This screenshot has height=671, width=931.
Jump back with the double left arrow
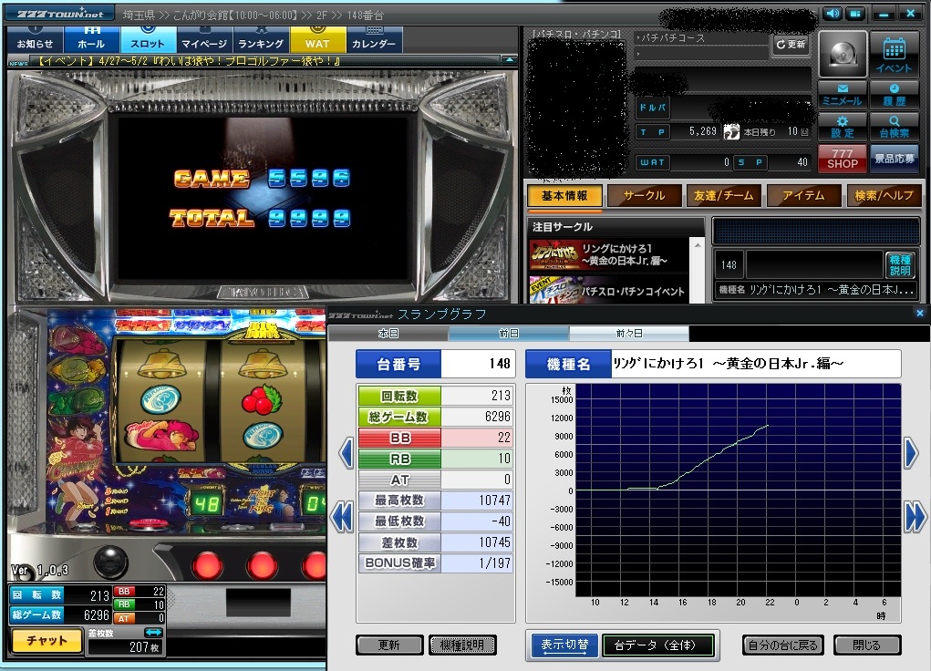[342, 517]
